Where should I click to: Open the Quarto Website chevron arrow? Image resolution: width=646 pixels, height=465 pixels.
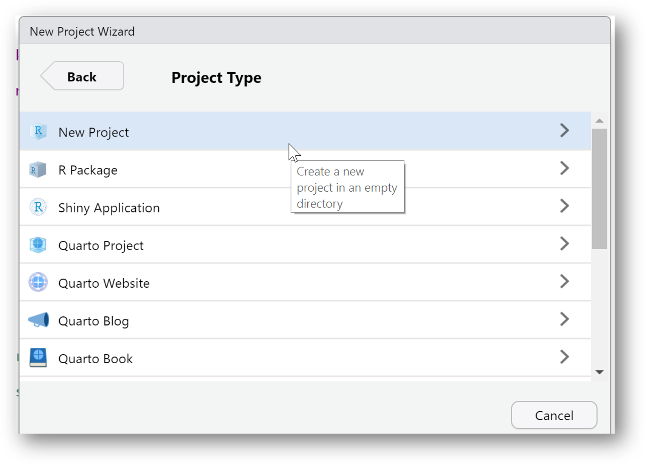(x=564, y=282)
